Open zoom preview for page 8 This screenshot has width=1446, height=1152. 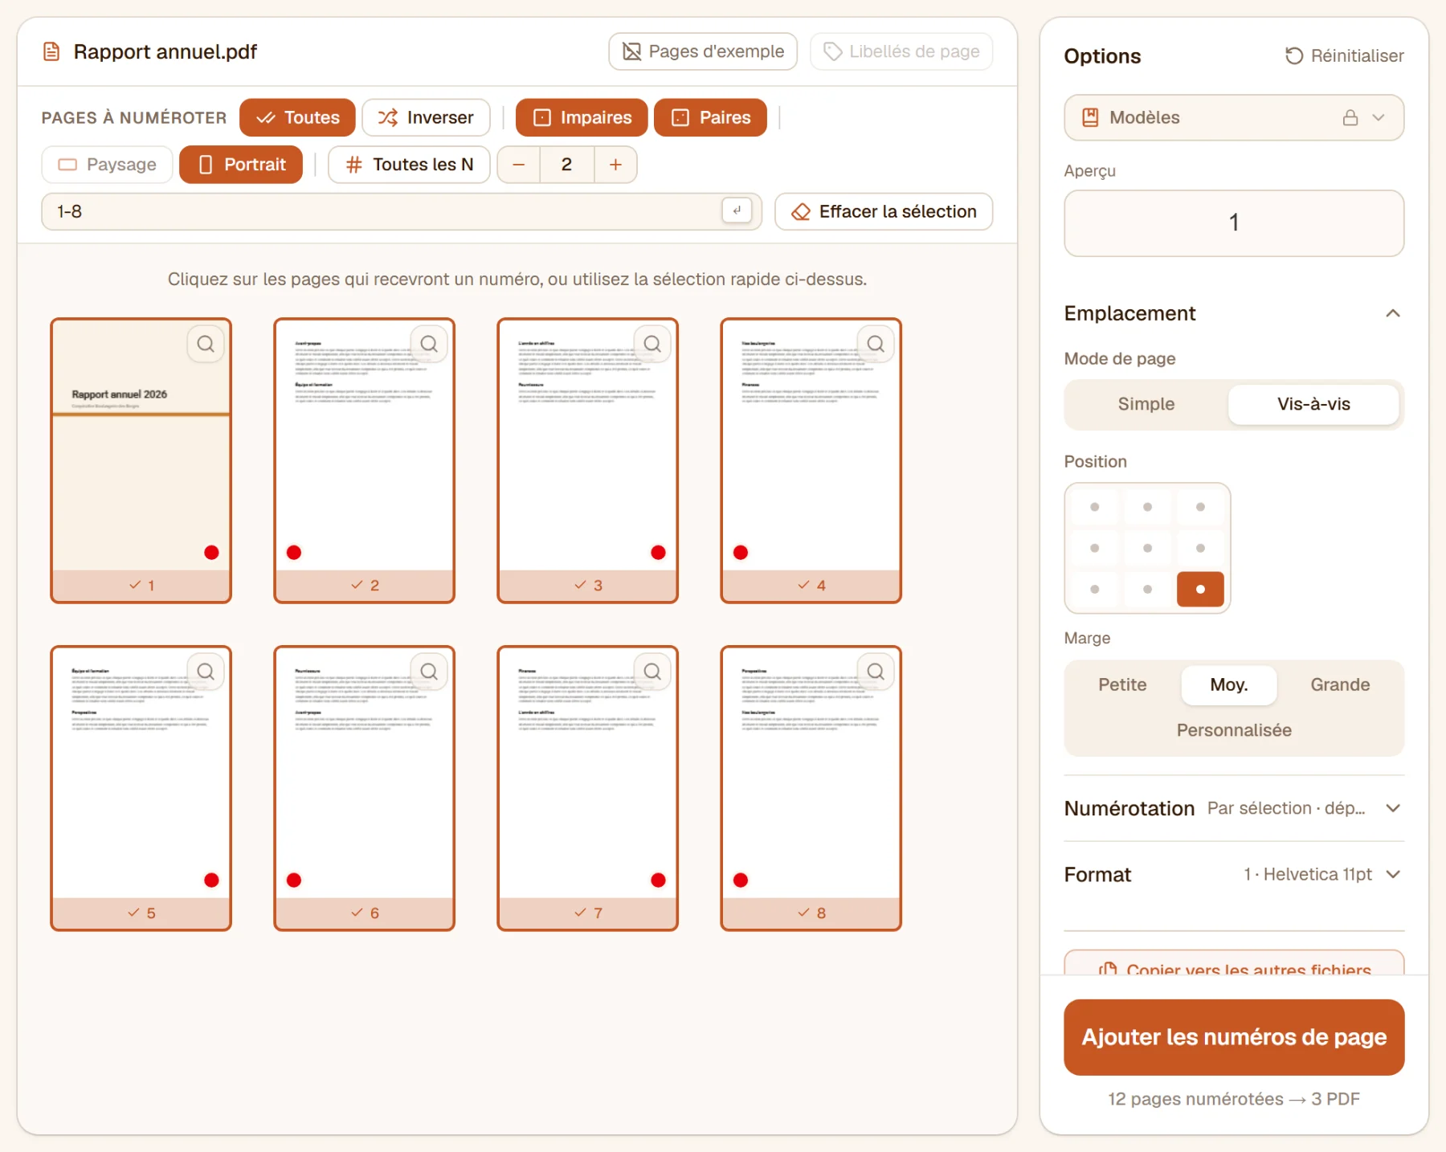(x=876, y=672)
